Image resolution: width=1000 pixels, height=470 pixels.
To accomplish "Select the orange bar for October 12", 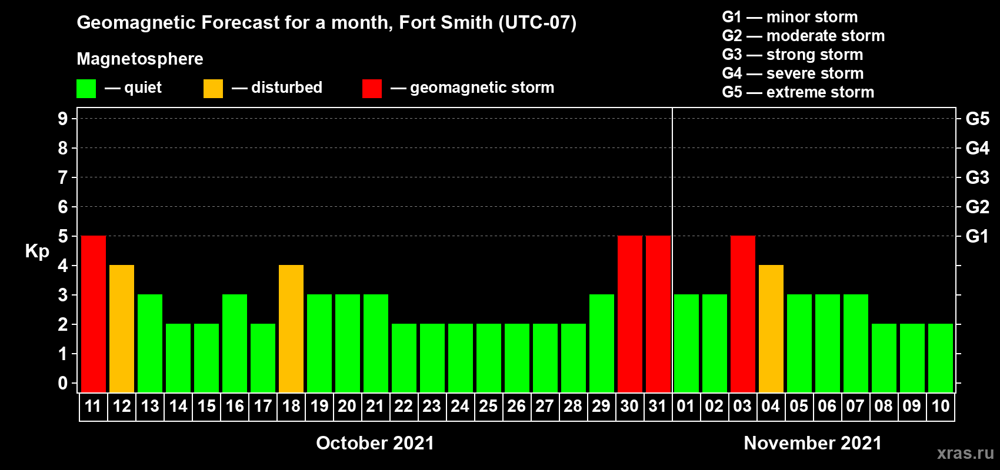I will pyautogui.click(x=122, y=329).
